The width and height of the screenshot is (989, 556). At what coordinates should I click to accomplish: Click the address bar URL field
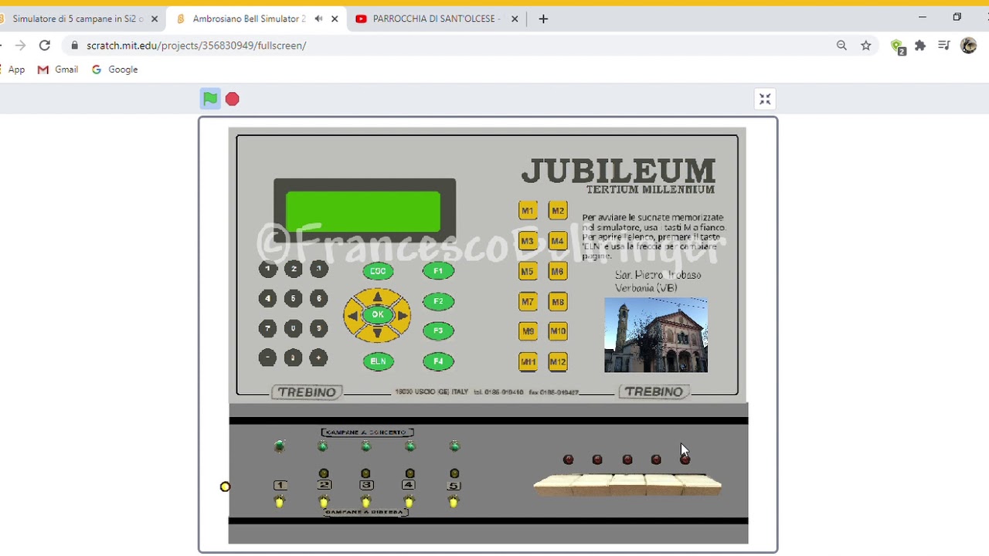pos(448,46)
